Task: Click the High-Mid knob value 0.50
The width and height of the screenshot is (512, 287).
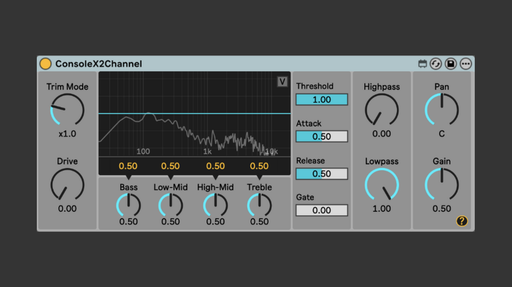Action: [x=215, y=221]
